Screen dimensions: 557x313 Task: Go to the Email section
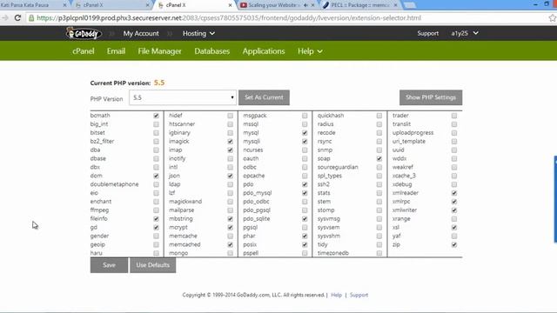[116, 51]
